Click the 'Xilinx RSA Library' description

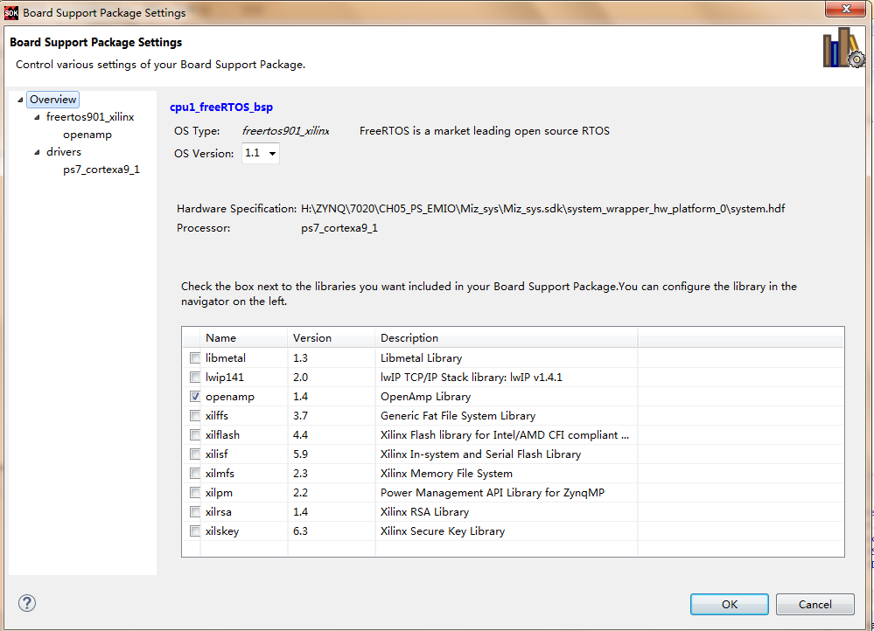424,512
